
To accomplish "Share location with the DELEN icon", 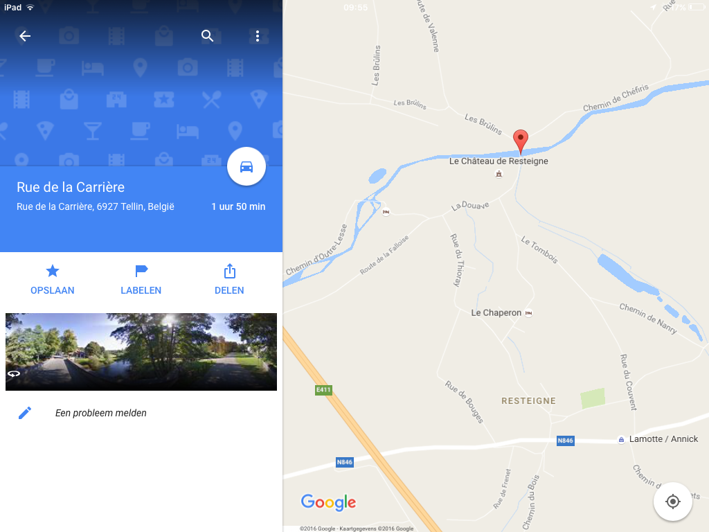I will tap(229, 280).
